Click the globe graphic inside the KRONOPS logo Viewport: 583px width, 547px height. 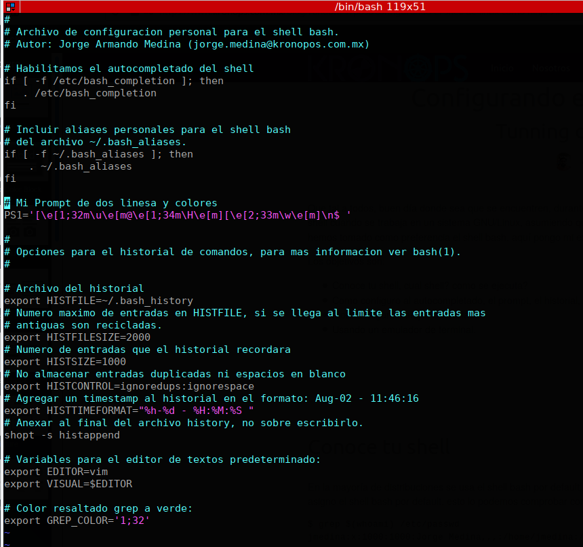362,68
